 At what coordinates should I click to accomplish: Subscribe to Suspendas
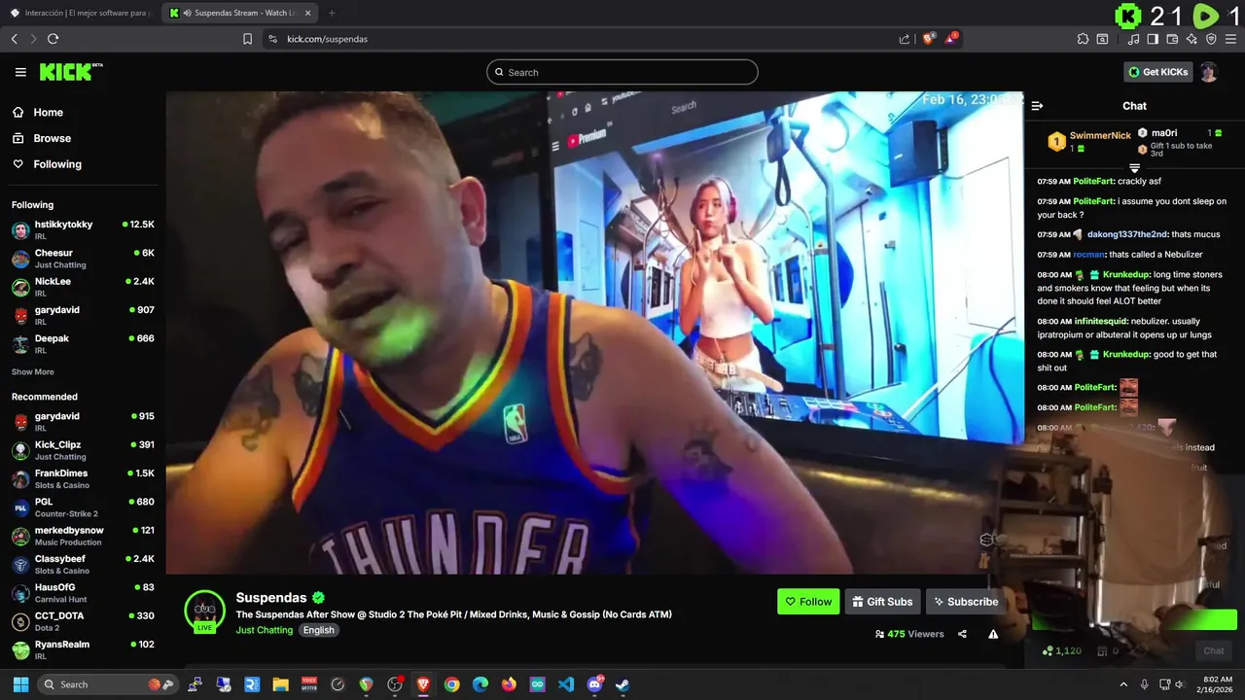tap(965, 602)
